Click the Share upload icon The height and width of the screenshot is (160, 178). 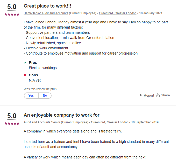158,95
